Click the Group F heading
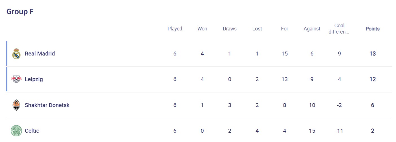Screen dimensions: 396x142 [x=20, y=12]
